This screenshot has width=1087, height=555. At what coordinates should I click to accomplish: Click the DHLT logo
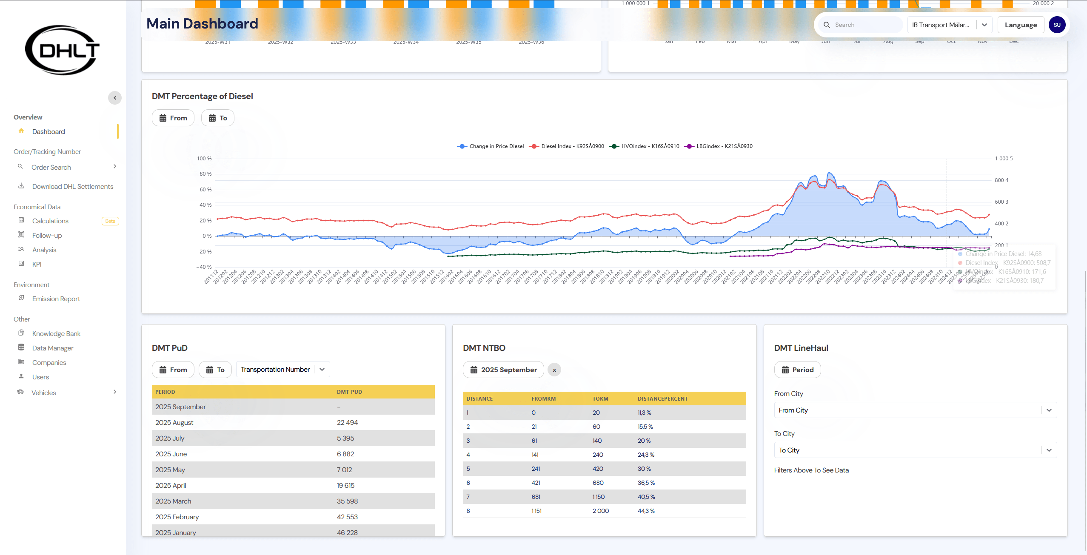[63, 50]
